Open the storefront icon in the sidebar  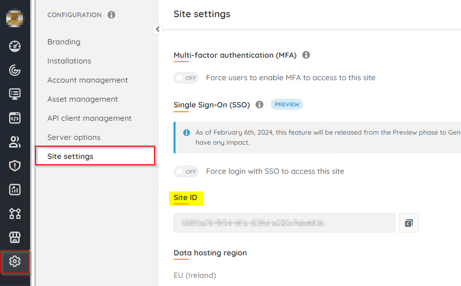point(14,237)
